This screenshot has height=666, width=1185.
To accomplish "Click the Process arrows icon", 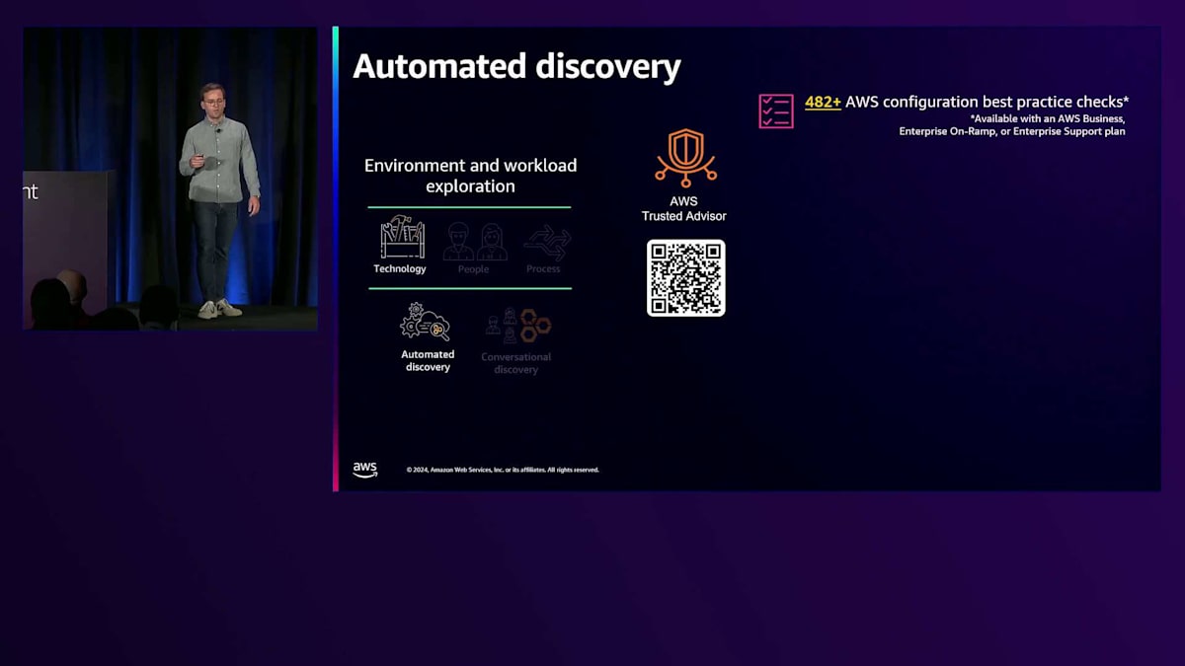I will (x=546, y=242).
